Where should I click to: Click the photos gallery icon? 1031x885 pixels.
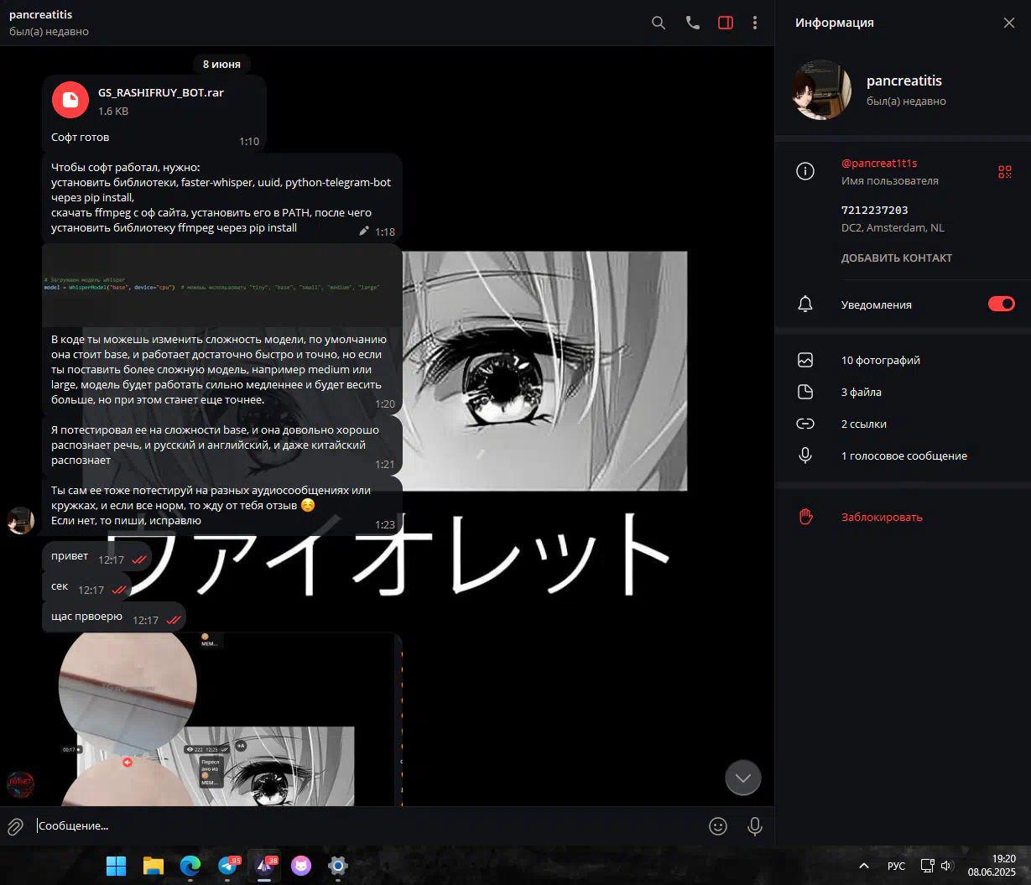point(805,360)
